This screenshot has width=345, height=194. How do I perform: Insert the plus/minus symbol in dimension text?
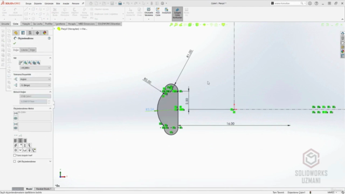25,145
